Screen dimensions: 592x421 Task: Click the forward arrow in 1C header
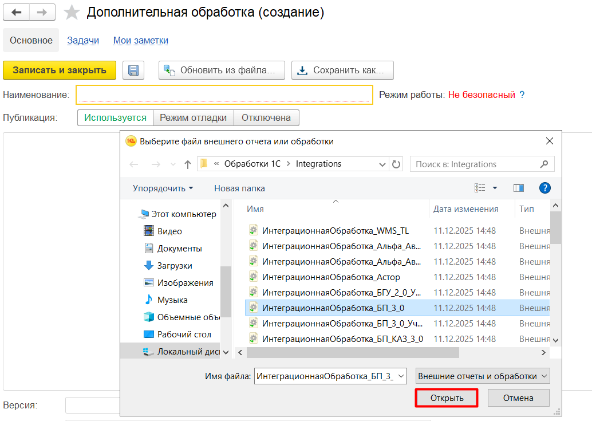42,13
